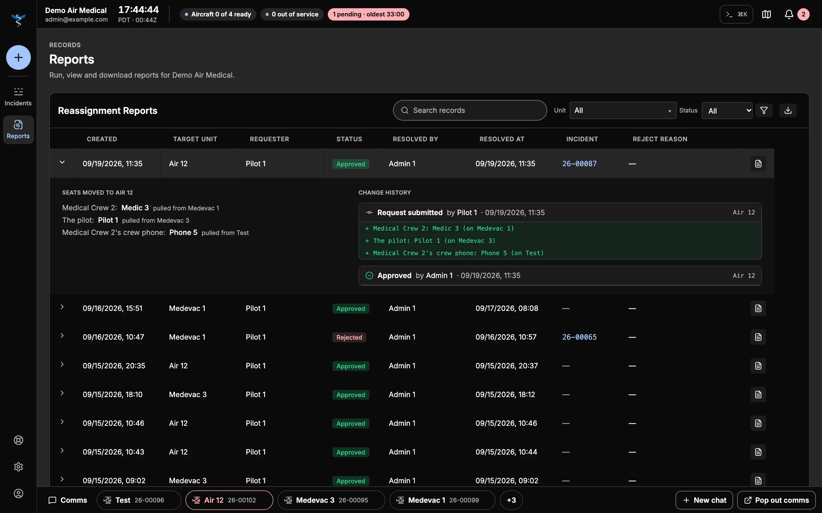Open the user profile icon in sidebar
Image resolution: width=822 pixels, height=513 pixels.
18,494
